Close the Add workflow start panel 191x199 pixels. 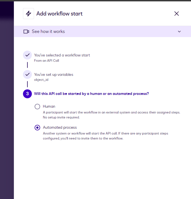(177, 14)
